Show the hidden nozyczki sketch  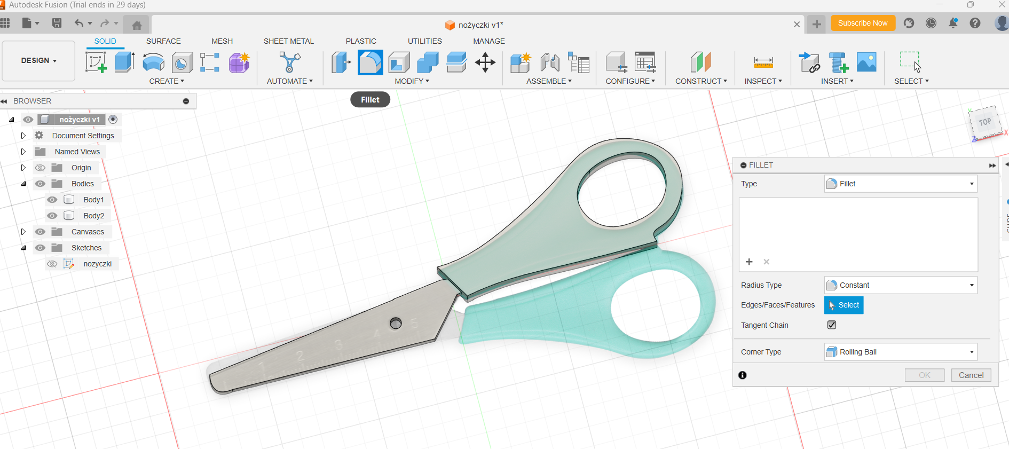click(x=52, y=264)
